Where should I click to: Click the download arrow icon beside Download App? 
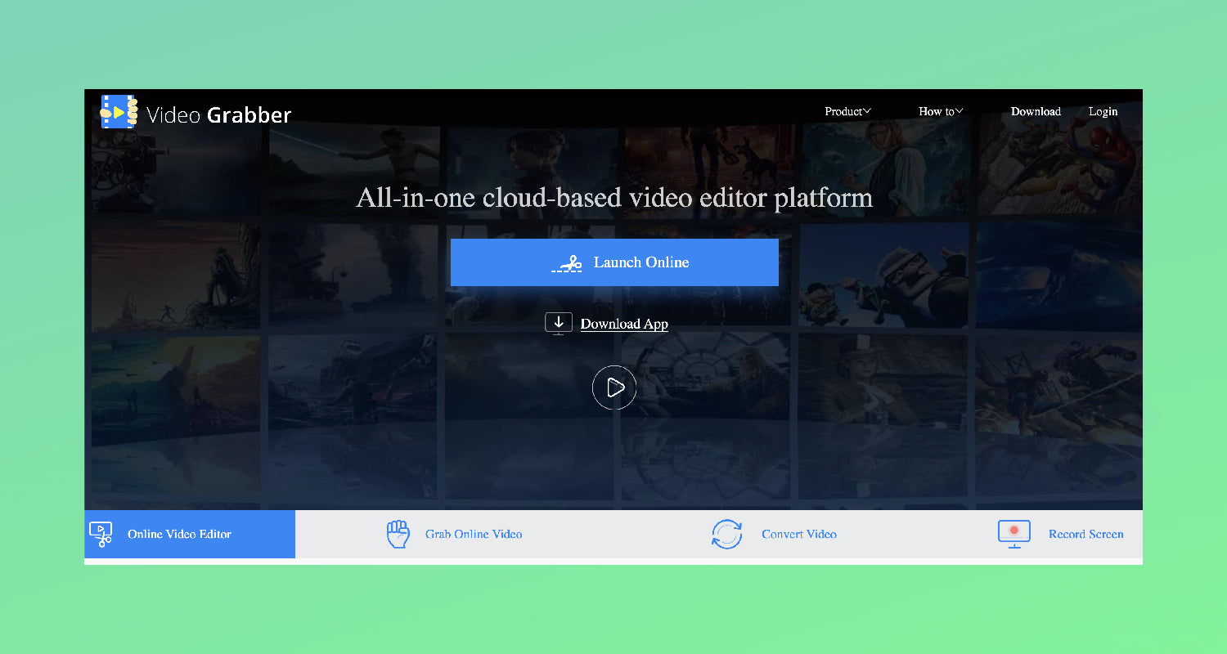pyautogui.click(x=559, y=324)
